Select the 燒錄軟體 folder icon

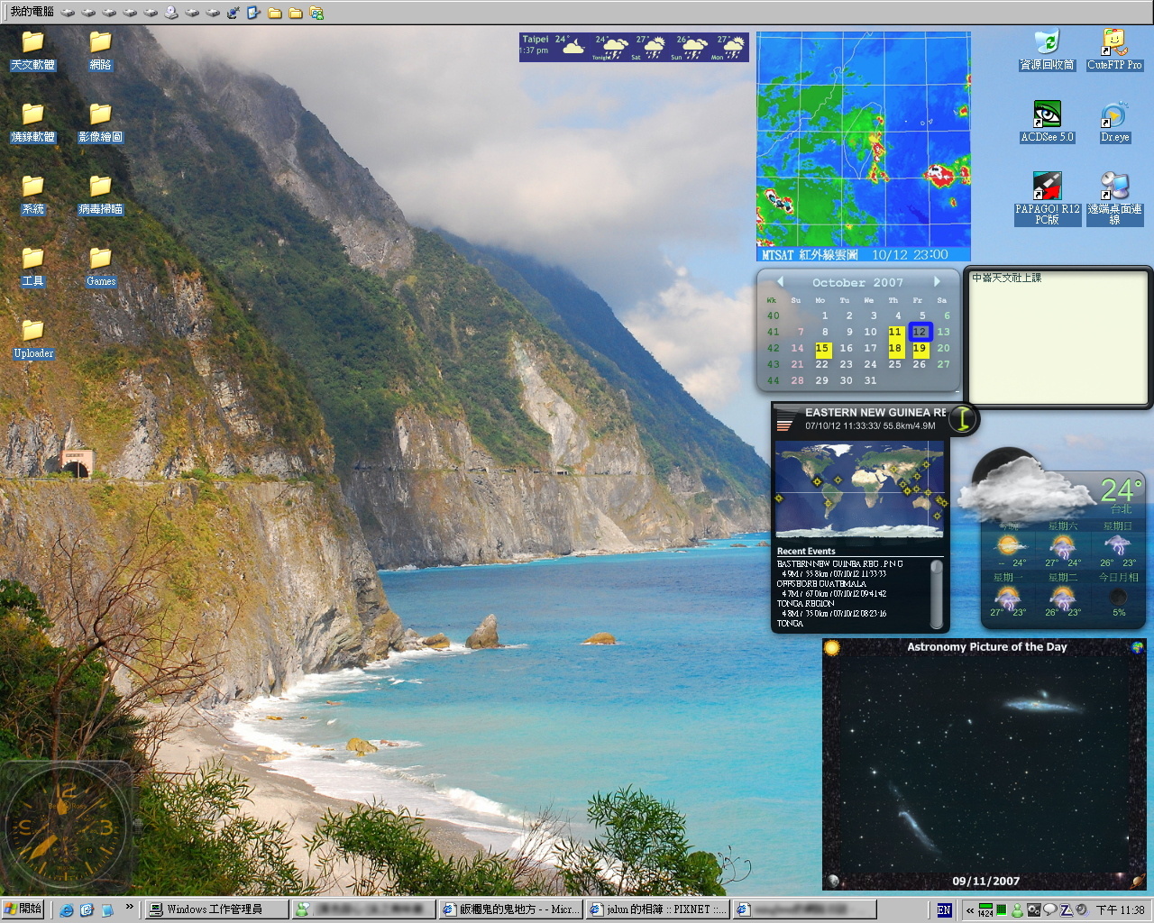32,123
